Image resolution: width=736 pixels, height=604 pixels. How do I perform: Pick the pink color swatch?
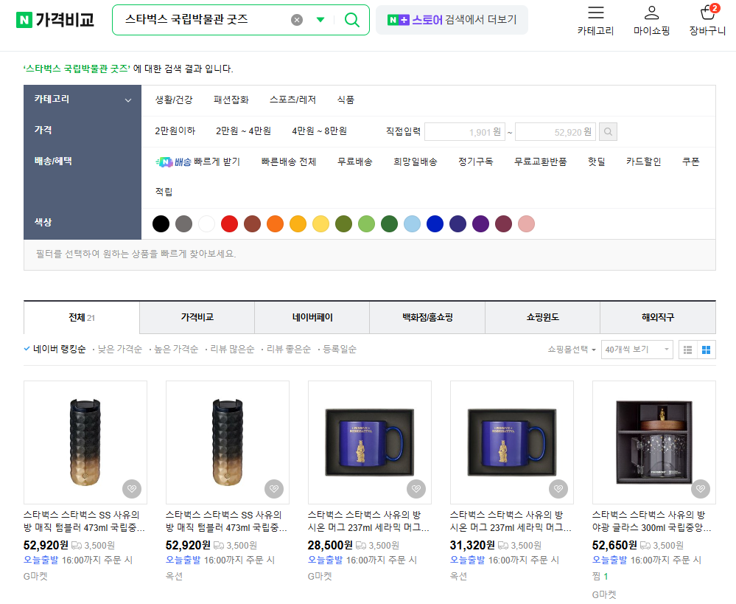(526, 223)
